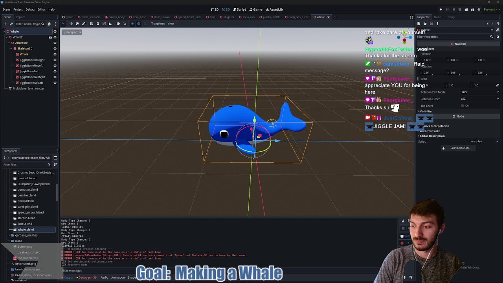Collapse the Skeleton3D tree node

click(11, 48)
